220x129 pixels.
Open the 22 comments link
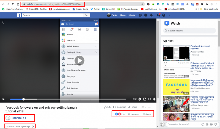(134, 114)
